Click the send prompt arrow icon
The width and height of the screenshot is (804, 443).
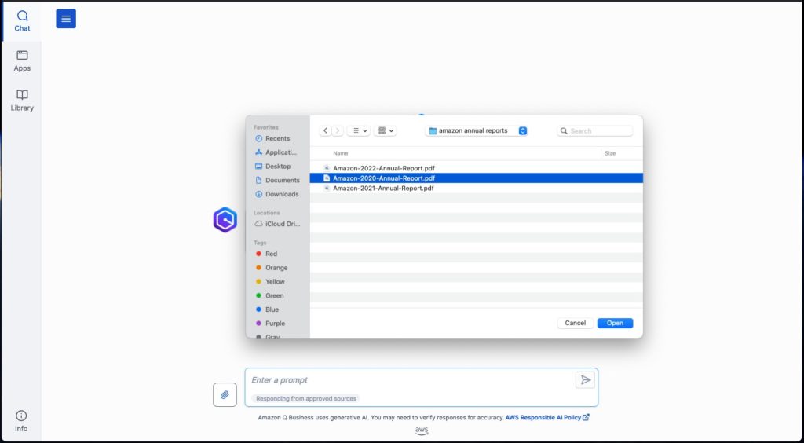point(585,380)
